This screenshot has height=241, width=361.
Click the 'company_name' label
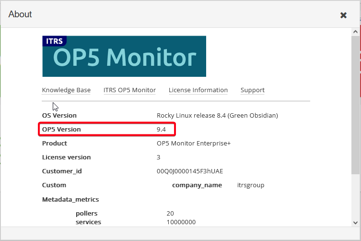click(x=197, y=185)
